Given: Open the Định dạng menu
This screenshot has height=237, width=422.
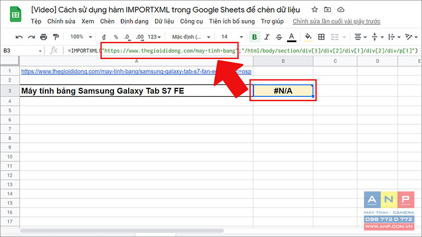Looking at the screenshot, I should 135,21.
